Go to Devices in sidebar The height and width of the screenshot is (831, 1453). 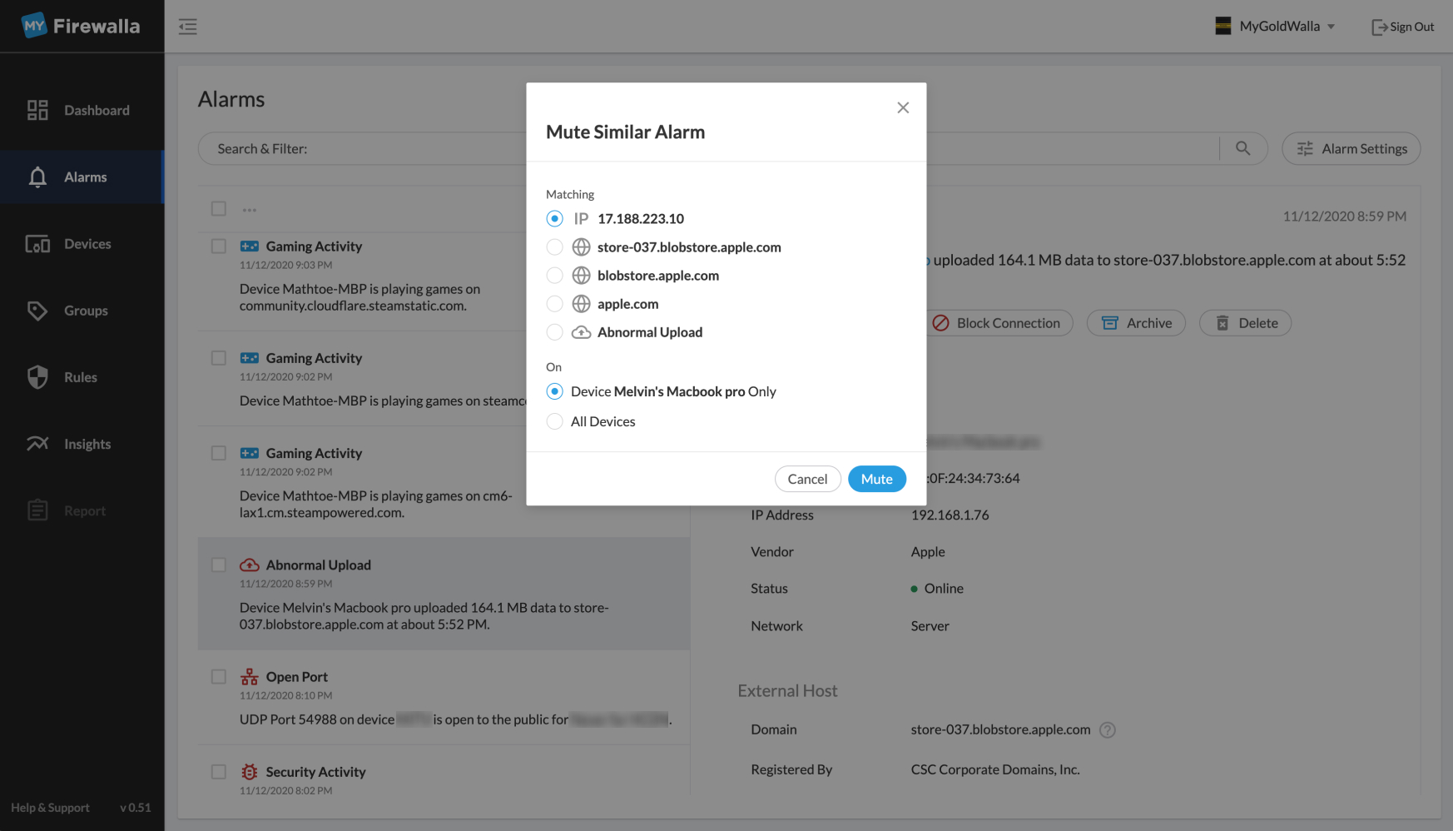click(x=82, y=244)
